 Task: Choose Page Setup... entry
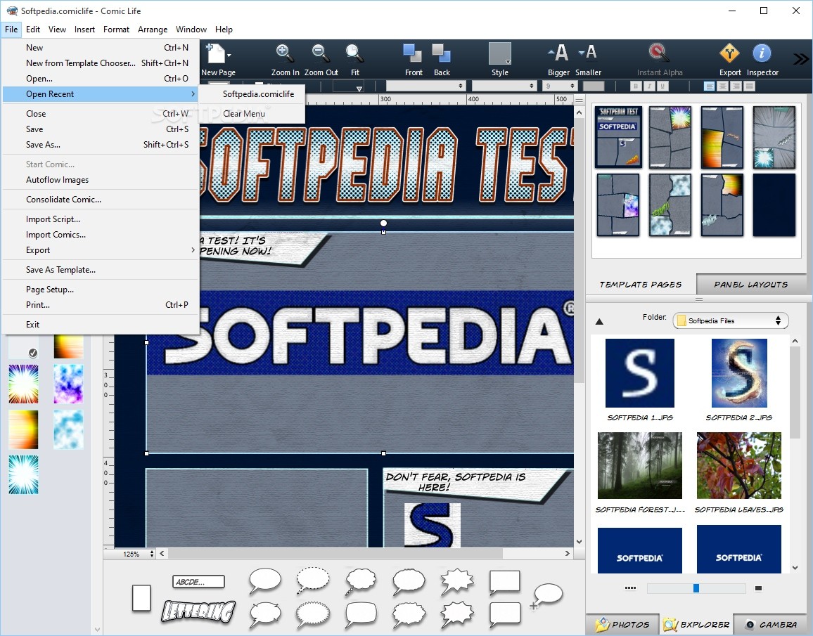[x=101, y=290]
